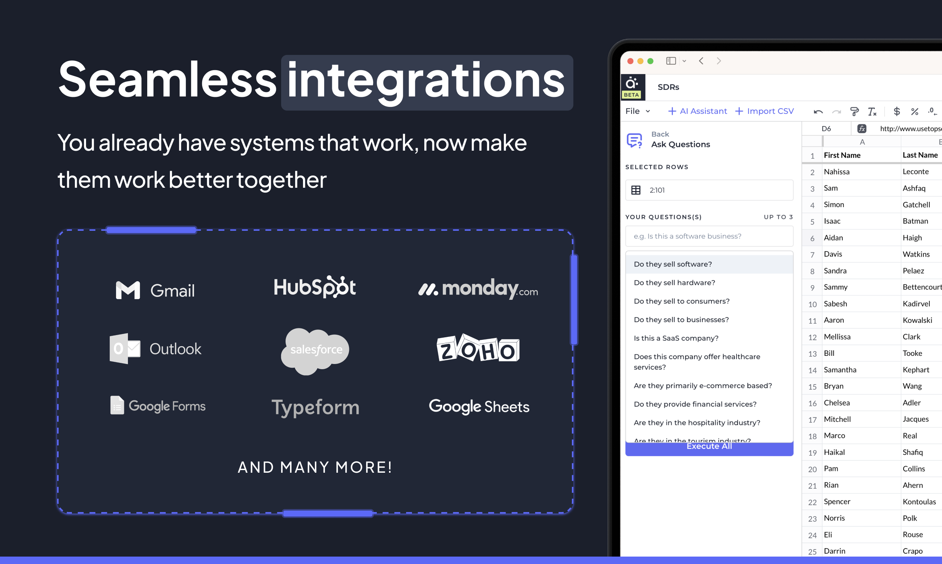Click the cell containing Mitchell

point(862,419)
